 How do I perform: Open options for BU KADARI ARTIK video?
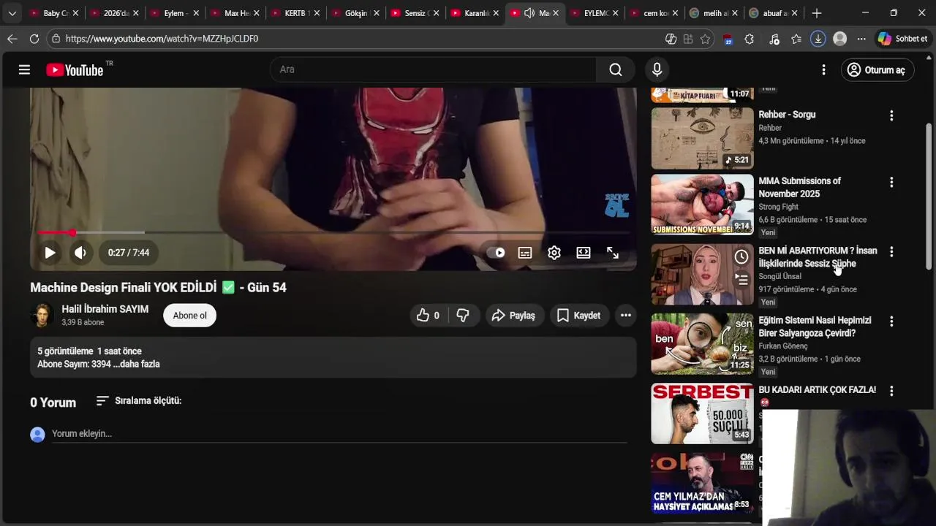click(891, 391)
